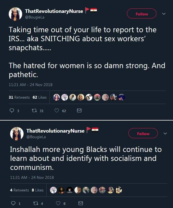This screenshot has height=208, width=173.
Task: Click the @BougieLa handle on the second tweet
Action: (36, 137)
